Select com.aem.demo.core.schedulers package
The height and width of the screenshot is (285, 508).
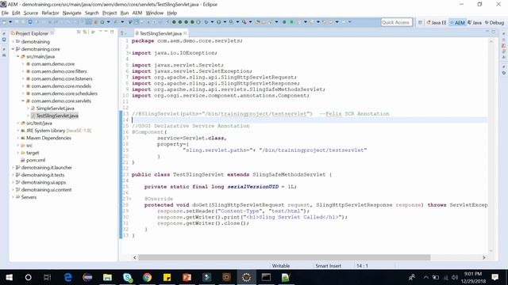(64, 93)
